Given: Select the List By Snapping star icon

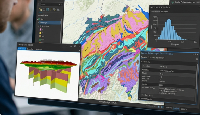Looking at the screenshot, I should pyautogui.click(x=55, y=9).
